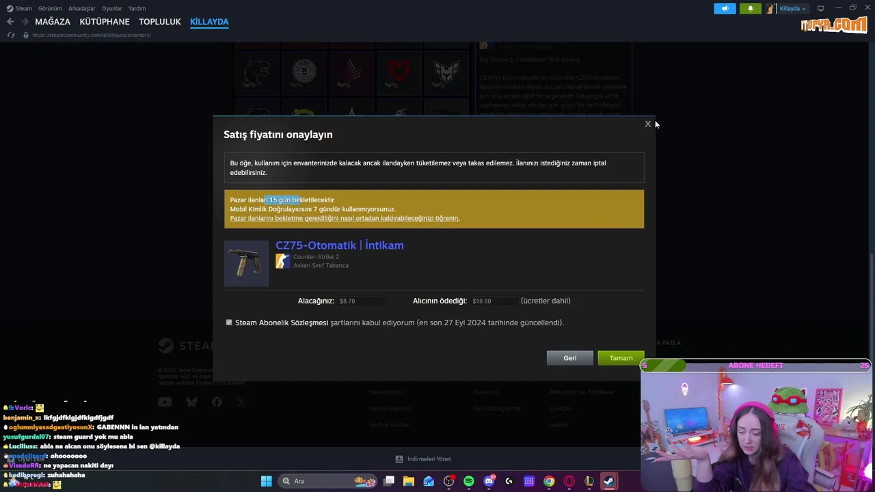The image size is (875, 492).
Task: Open link about removing market listing hold
Action: pos(345,219)
